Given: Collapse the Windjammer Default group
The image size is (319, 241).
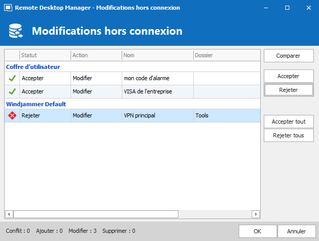Looking at the screenshot, I should pyautogui.click(x=36, y=104).
